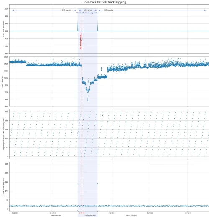Click the 'Track number' label under the shaded band
This screenshot has height=218, width=209.
pos(90,215)
